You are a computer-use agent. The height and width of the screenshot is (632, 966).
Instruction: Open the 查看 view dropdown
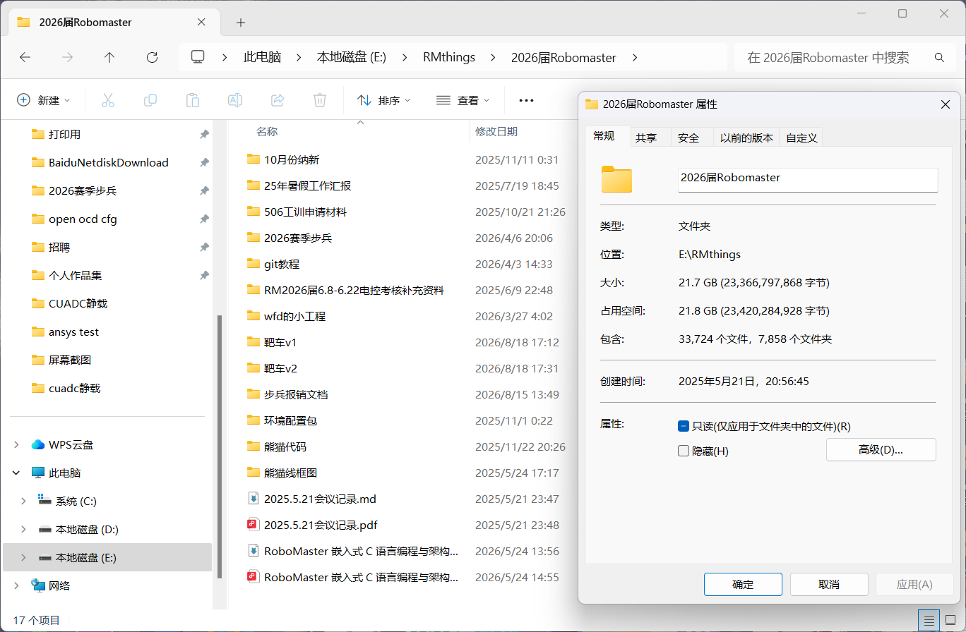[463, 100]
